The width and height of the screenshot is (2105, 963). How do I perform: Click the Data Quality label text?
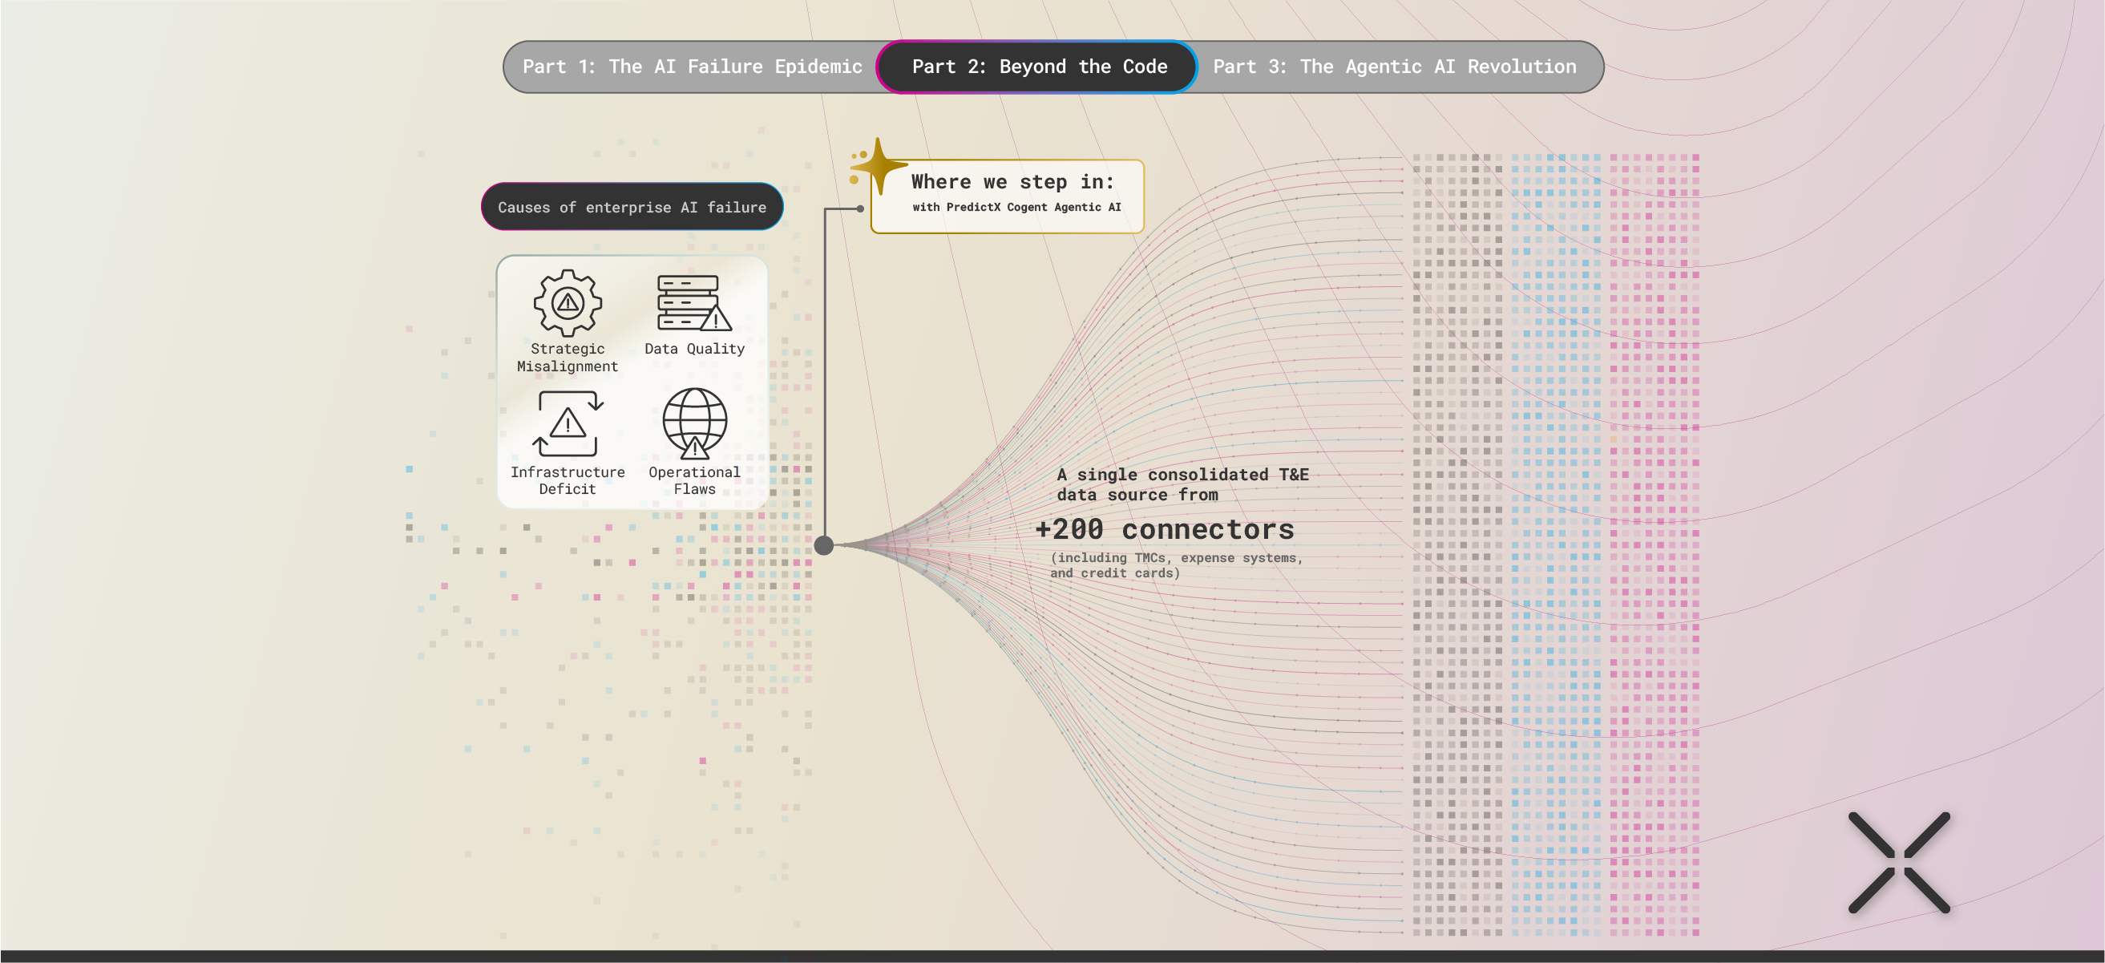coord(693,349)
